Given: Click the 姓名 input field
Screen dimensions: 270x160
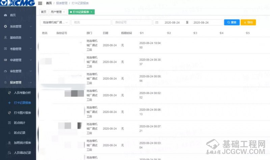Looking at the screenshot, I should click(x=91, y=23).
